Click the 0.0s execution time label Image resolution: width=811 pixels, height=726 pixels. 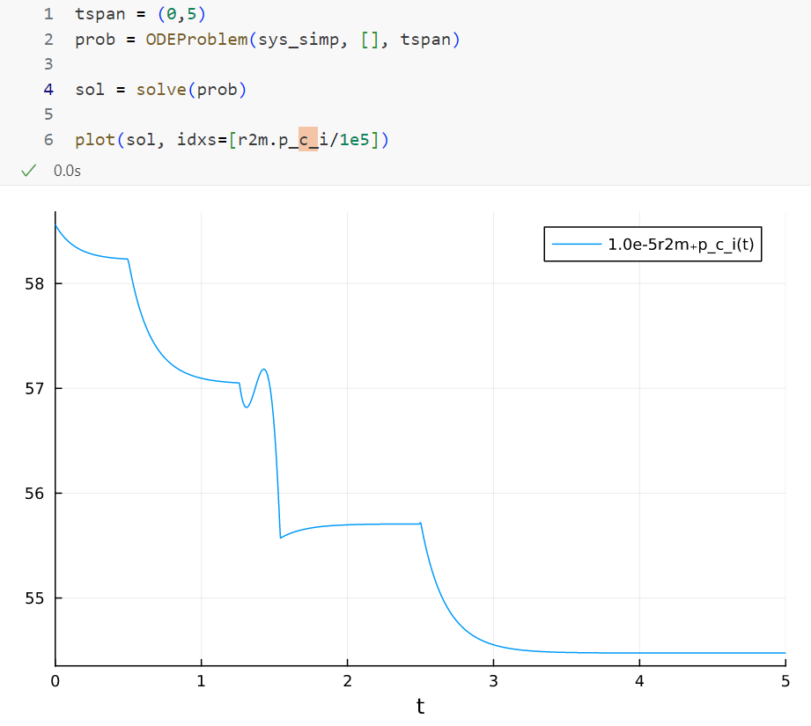pyautogui.click(x=67, y=171)
